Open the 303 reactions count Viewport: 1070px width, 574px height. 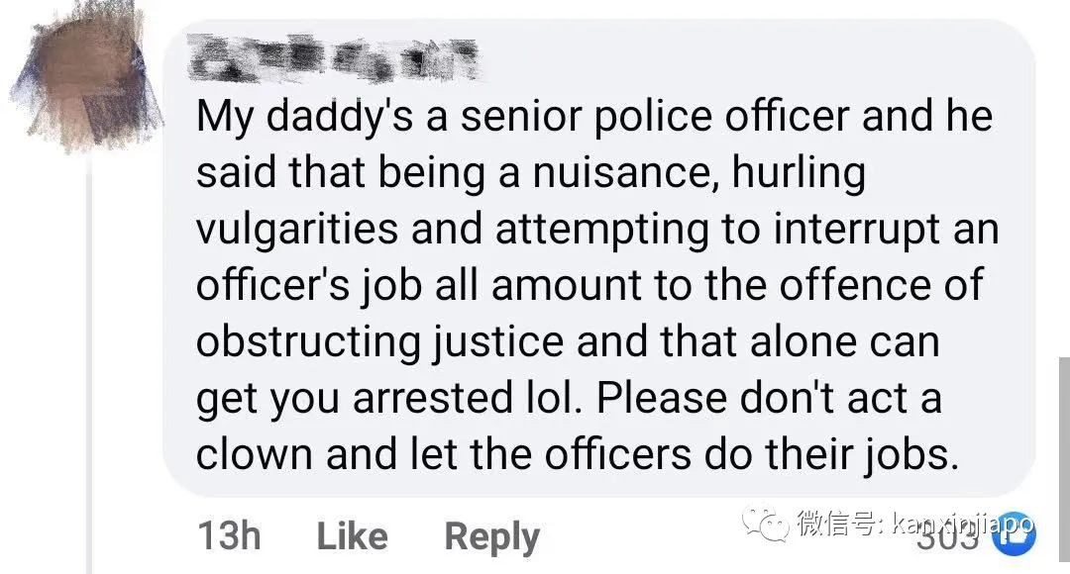coord(946,539)
